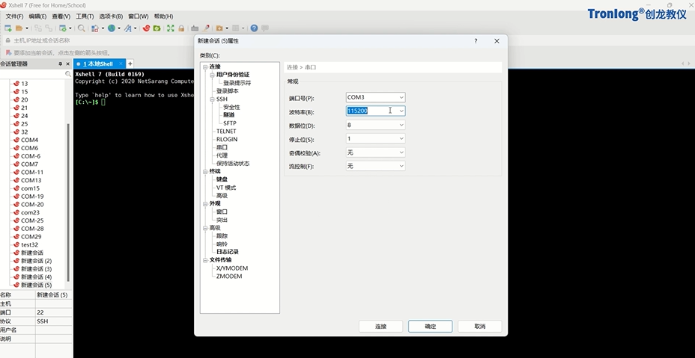The height and width of the screenshot is (358, 695).
Task: Click the color scheme icon in toolbar
Action: pos(95,28)
